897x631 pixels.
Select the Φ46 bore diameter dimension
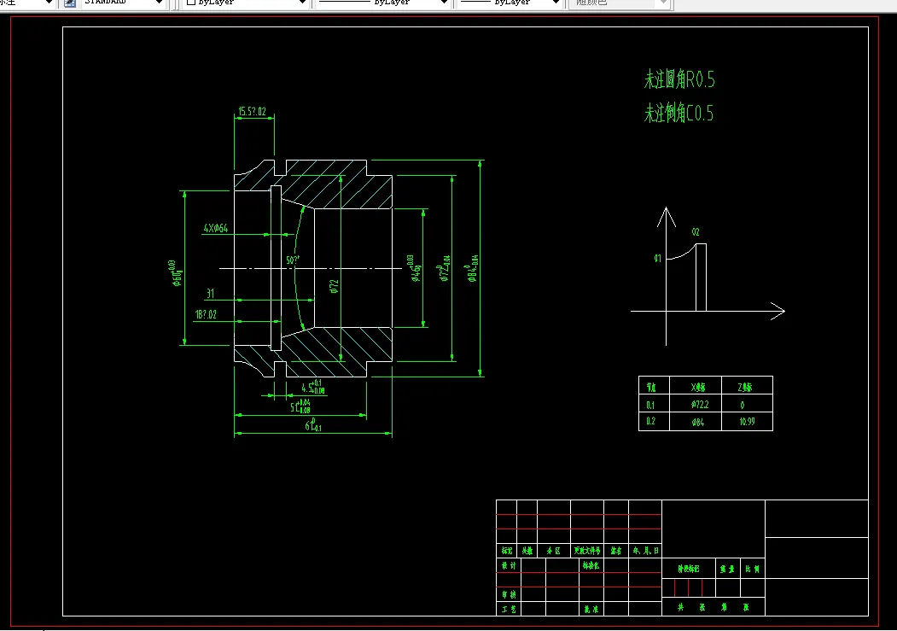tap(414, 268)
